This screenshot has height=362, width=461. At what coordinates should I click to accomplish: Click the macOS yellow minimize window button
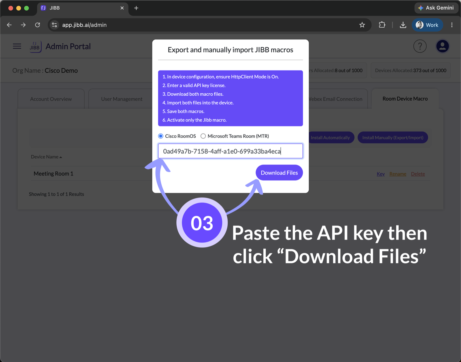(19, 8)
